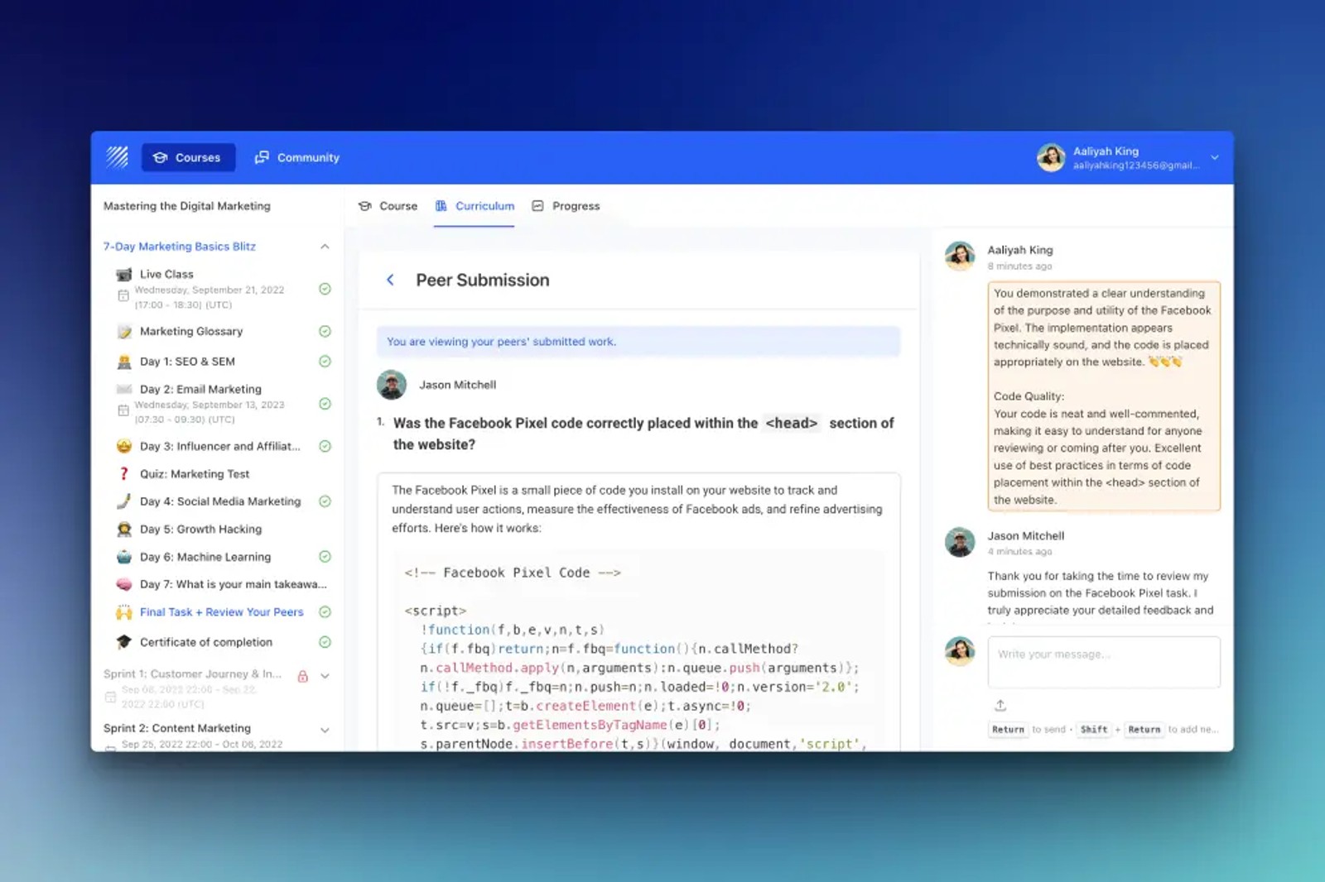Click Final Task raised hands icon
The image size is (1325, 882).
click(x=124, y=612)
